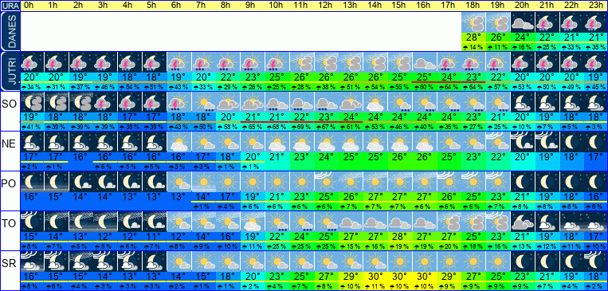This screenshot has width=608, height=291.
Task: Click the SR 20h crescent moon icon
Action: pyautogui.click(x=522, y=261)
